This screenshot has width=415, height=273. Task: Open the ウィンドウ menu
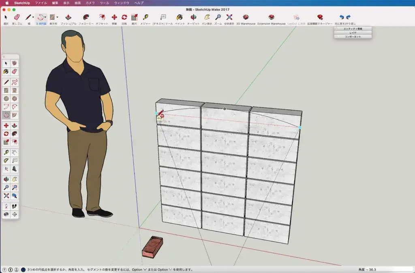[122, 3]
